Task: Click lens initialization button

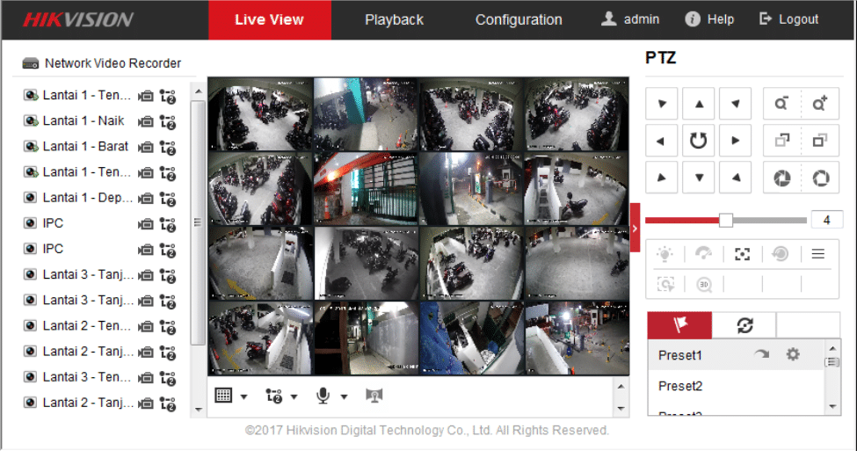Action: 780,254
